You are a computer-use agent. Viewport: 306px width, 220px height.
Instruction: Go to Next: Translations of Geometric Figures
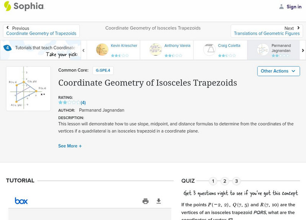pyautogui.click(x=267, y=31)
